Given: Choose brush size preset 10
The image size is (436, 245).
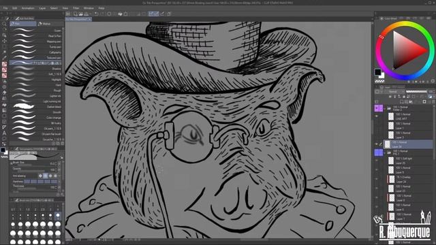Looking at the screenshot, I should 43,216.
